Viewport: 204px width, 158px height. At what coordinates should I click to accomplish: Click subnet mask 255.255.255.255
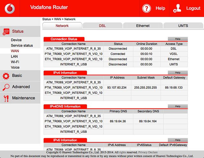[x=145, y=87]
